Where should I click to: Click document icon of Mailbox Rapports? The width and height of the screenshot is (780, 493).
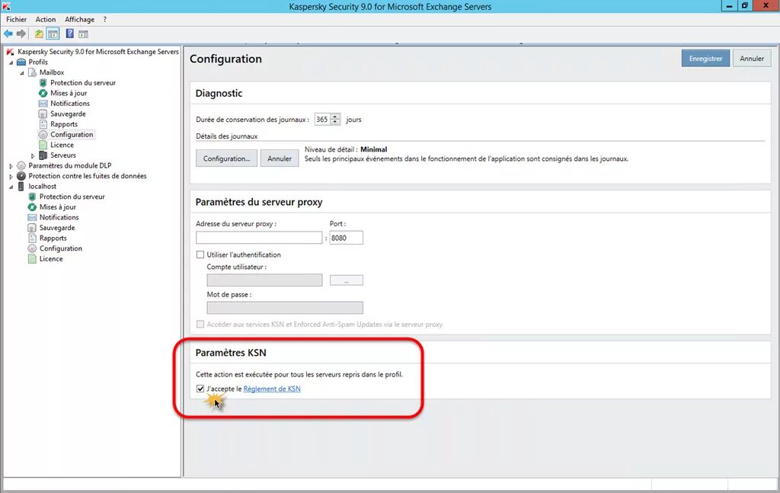pyautogui.click(x=43, y=124)
